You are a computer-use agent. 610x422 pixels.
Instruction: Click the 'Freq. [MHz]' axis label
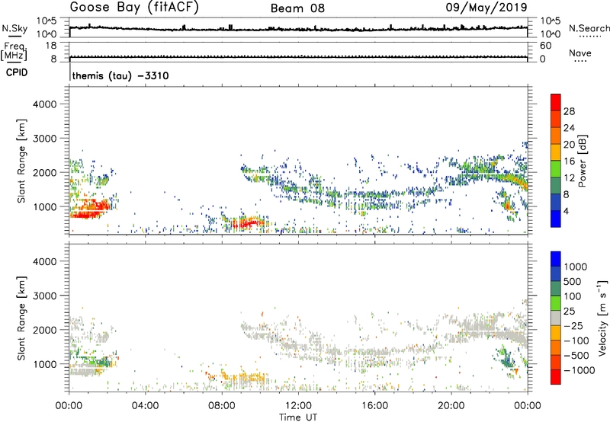14,51
